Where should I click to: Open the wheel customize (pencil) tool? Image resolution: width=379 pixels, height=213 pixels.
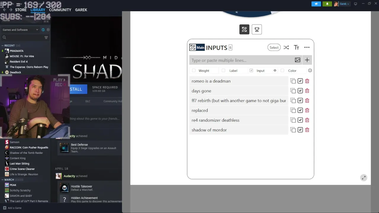244,29
